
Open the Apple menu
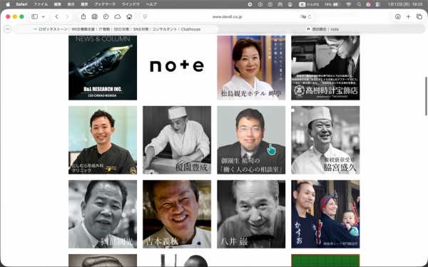[x=8, y=4]
